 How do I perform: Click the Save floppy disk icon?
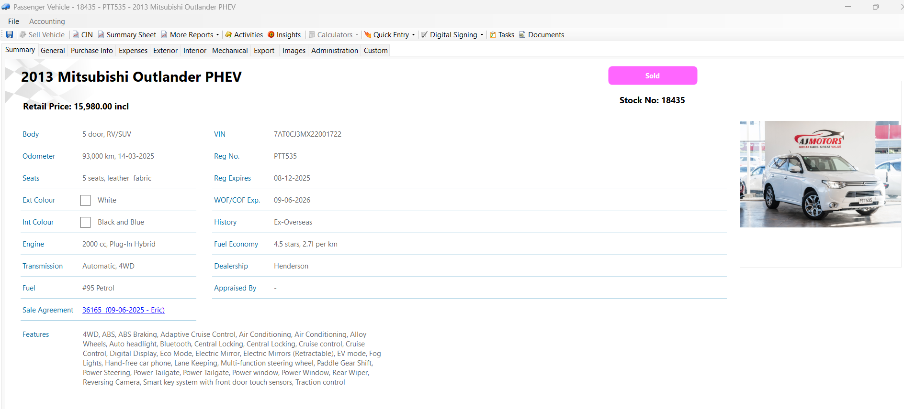[x=10, y=34]
